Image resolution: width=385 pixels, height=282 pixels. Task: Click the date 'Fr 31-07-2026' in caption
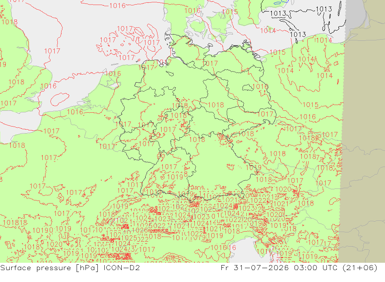254,267
